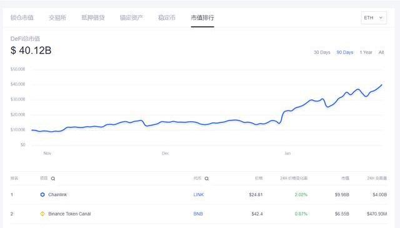Sort by 24H price change column header
Screen dimensions: 400x228
294,178
